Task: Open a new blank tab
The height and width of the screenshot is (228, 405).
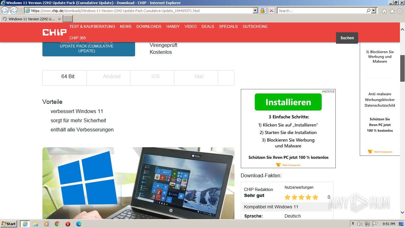Action: click(x=68, y=19)
